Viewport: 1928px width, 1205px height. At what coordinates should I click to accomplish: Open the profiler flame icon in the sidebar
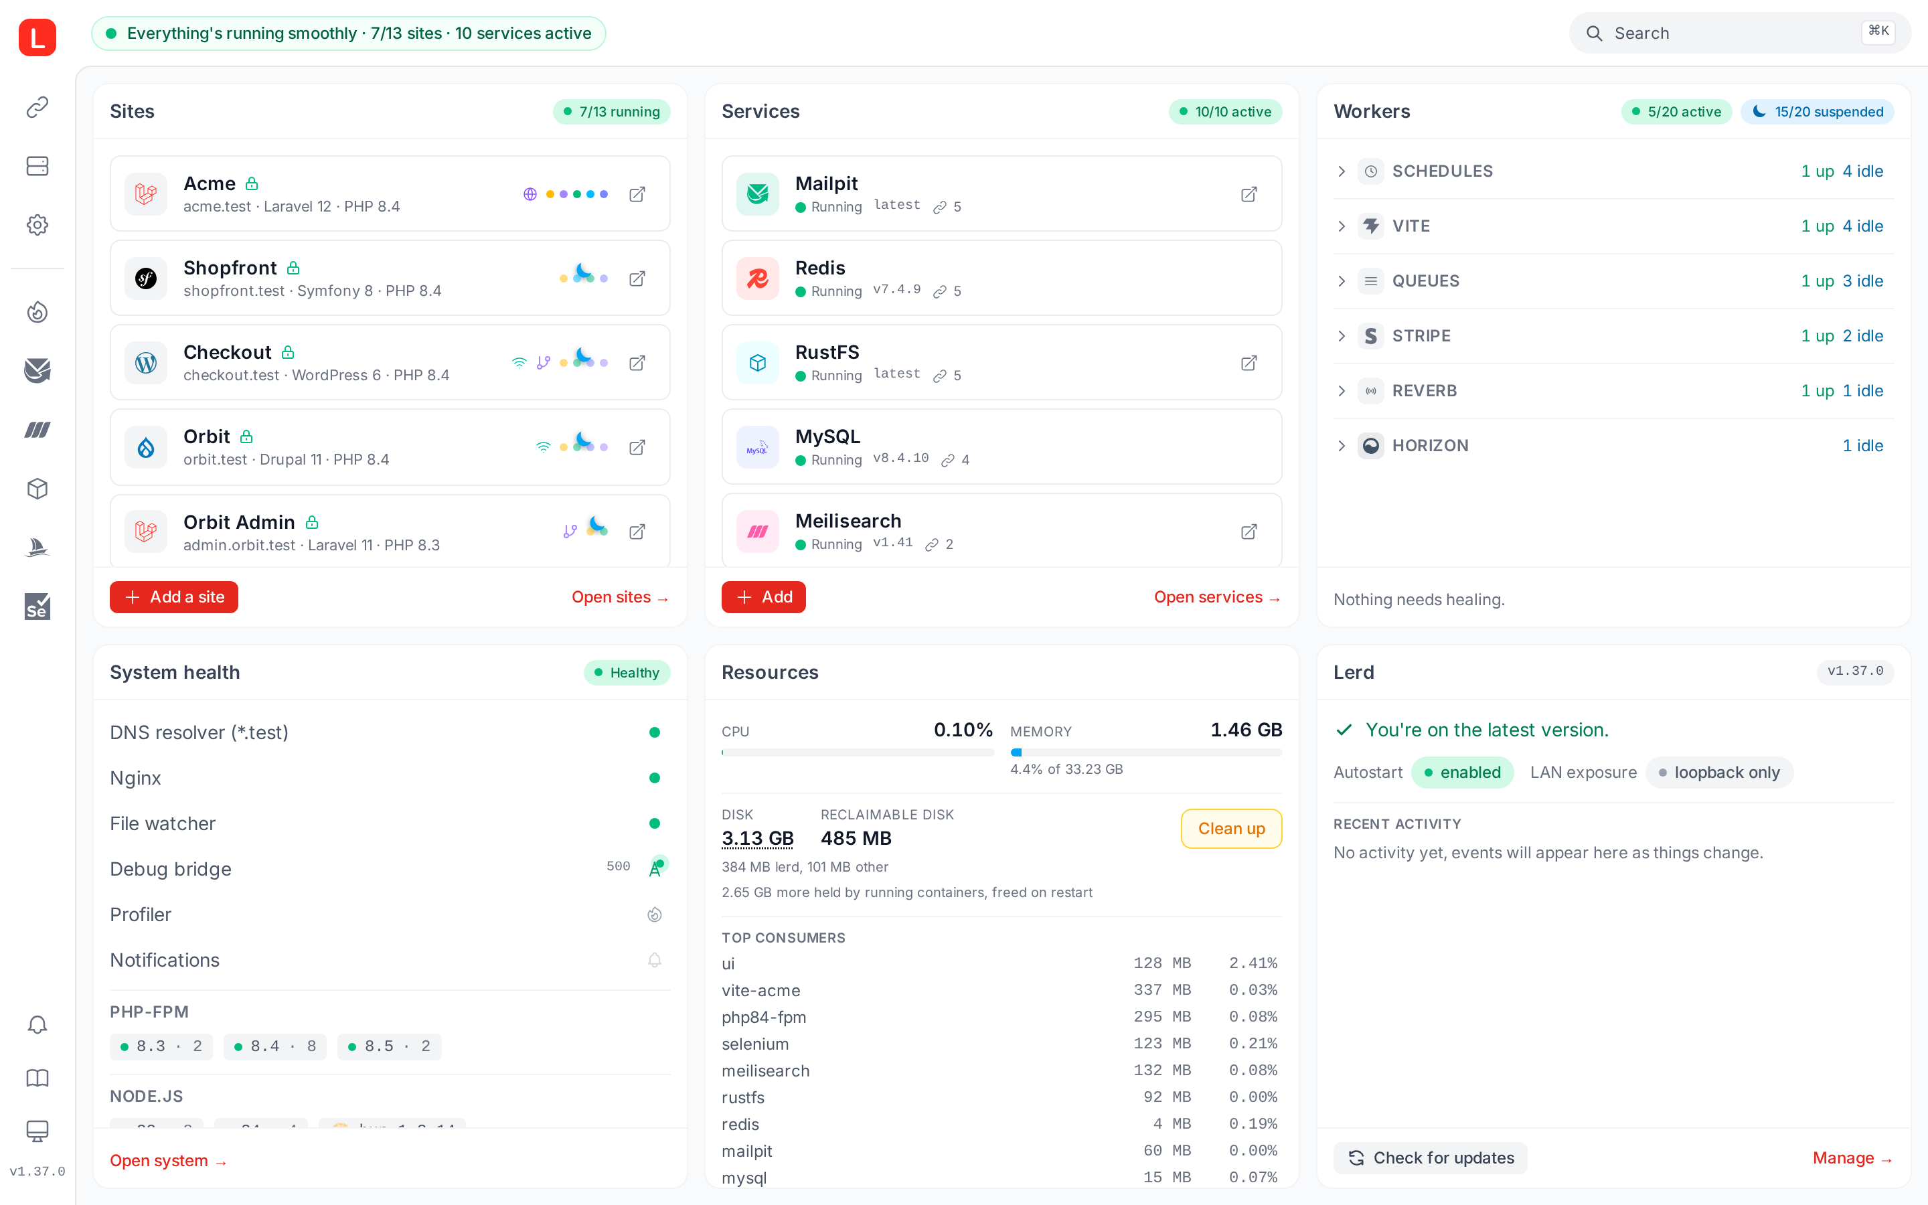coord(37,311)
